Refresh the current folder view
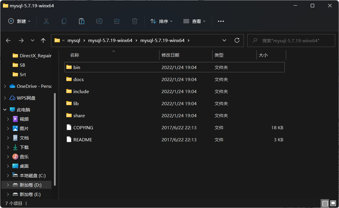 tap(237, 40)
